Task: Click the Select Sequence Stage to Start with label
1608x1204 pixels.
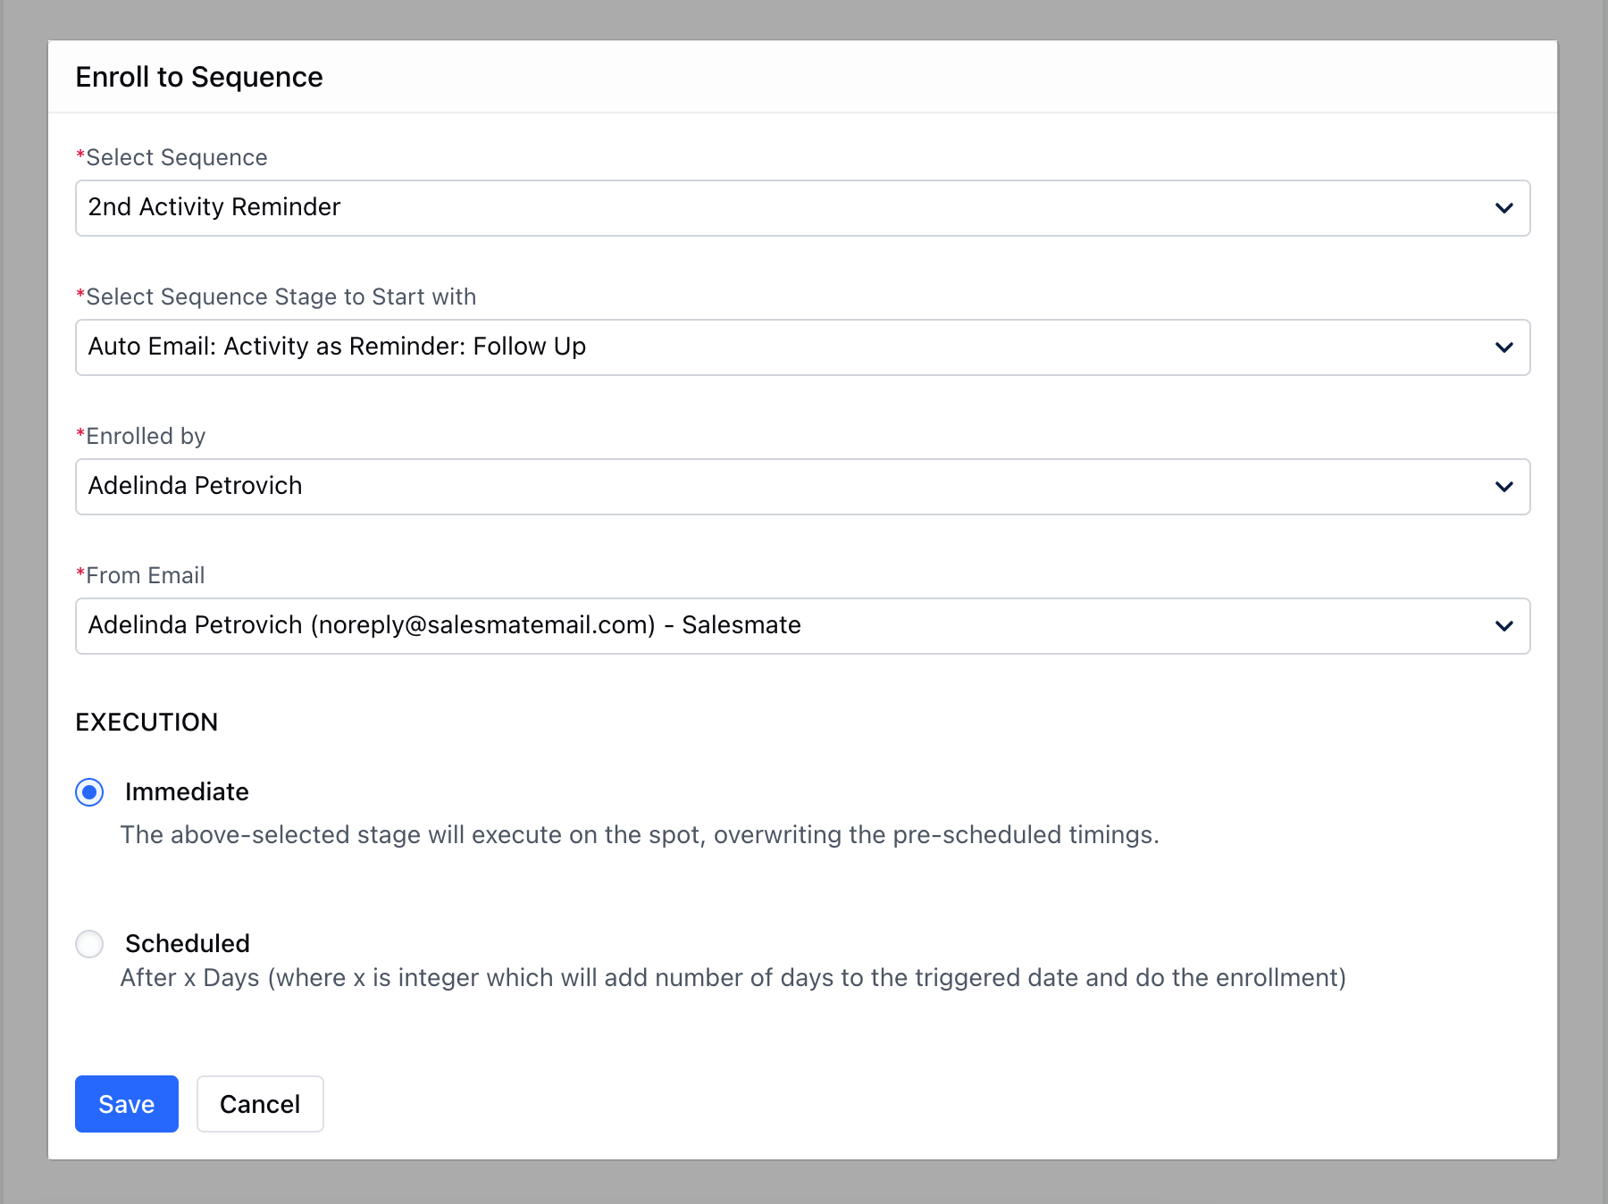Action: [x=276, y=297]
